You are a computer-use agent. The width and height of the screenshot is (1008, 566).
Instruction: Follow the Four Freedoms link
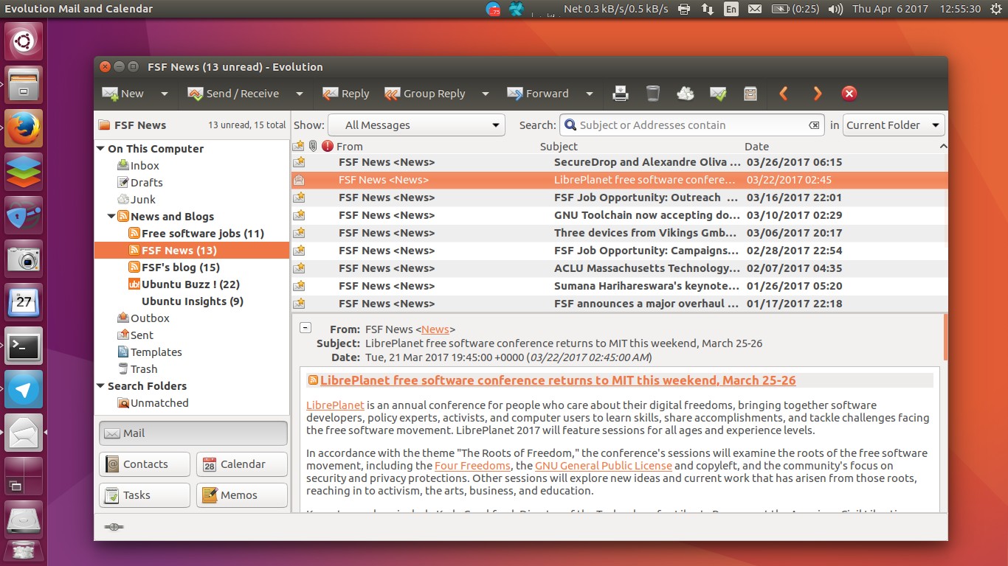pyautogui.click(x=472, y=466)
